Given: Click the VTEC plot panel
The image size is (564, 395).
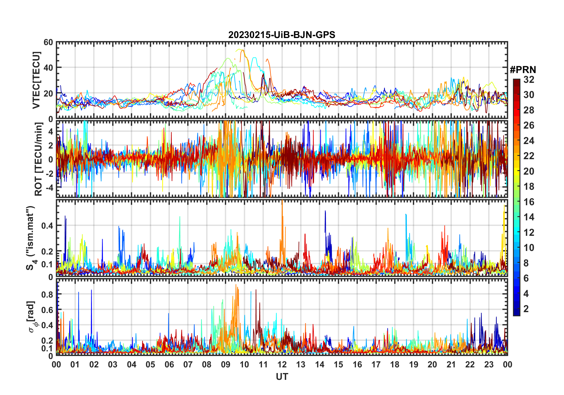Looking at the screenshot, I should [x=282, y=80].
